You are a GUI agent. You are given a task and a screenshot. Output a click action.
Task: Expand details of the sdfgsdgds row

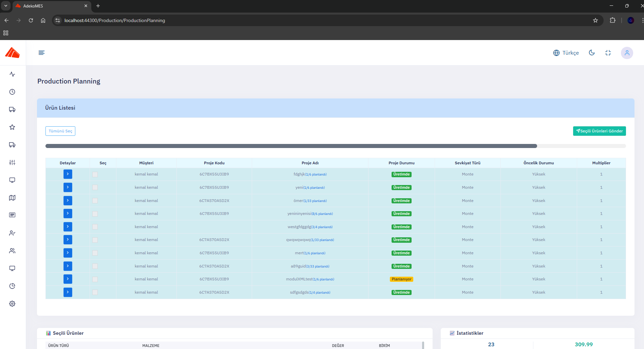pyautogui.click(x=68, y=292)
